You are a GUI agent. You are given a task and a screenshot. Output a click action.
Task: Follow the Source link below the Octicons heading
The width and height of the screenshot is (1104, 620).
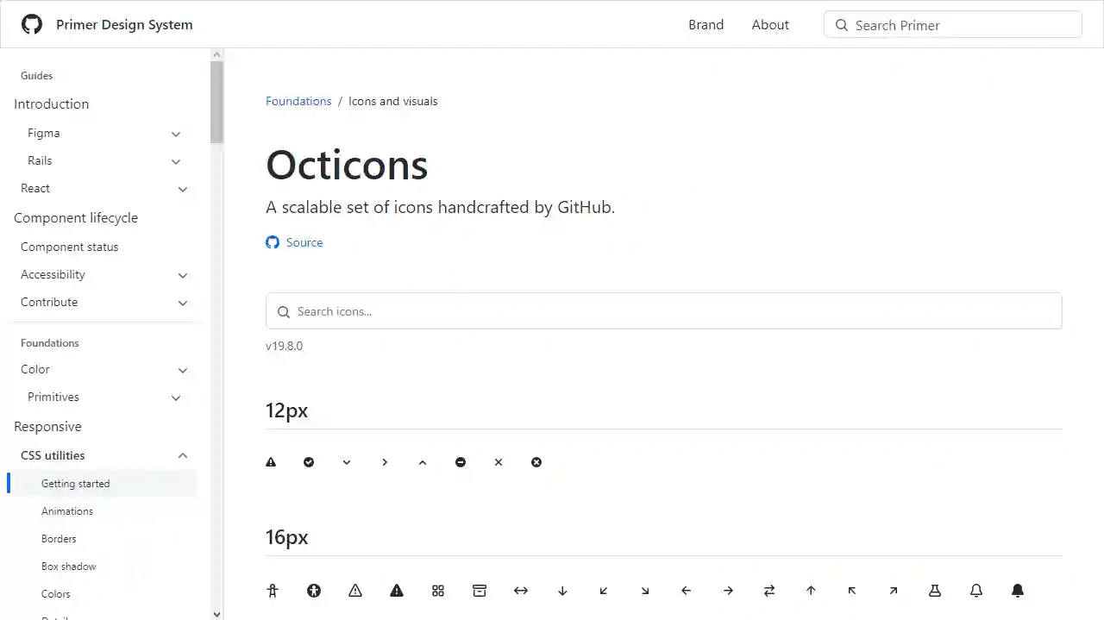[x=304, y=242]
